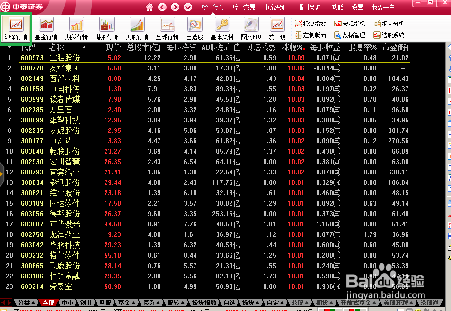Go back with the left arrow icon
451x311 pixels.
click(x=162, y=7)
